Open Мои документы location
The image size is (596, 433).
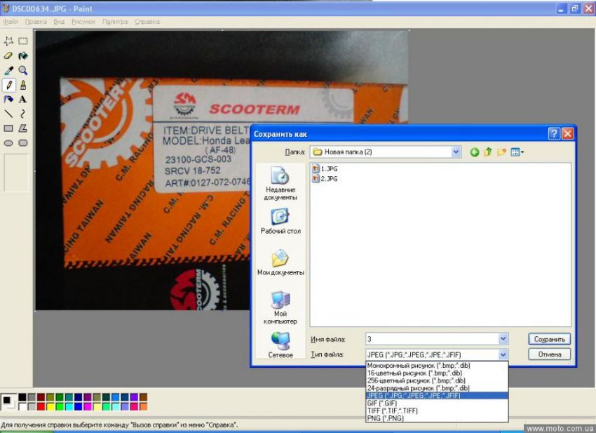coord(280,262)
